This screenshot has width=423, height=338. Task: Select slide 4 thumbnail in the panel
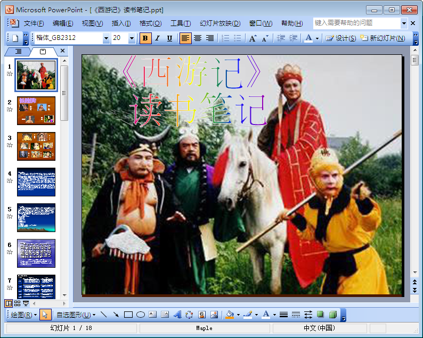36,182
